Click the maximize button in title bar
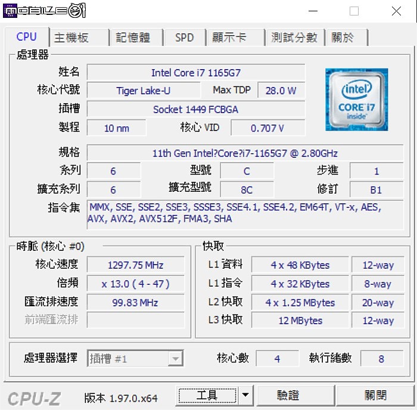 (x=354, y=11)
